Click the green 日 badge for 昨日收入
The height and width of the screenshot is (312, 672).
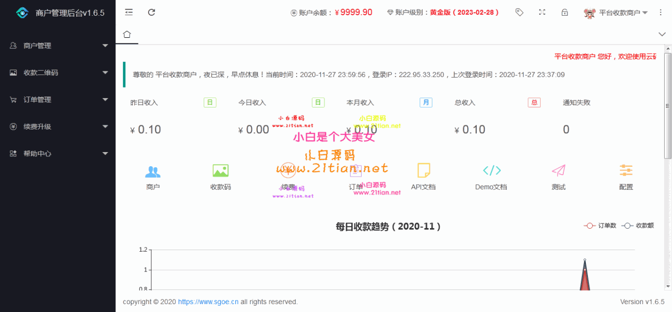click(x=210, y=102)
